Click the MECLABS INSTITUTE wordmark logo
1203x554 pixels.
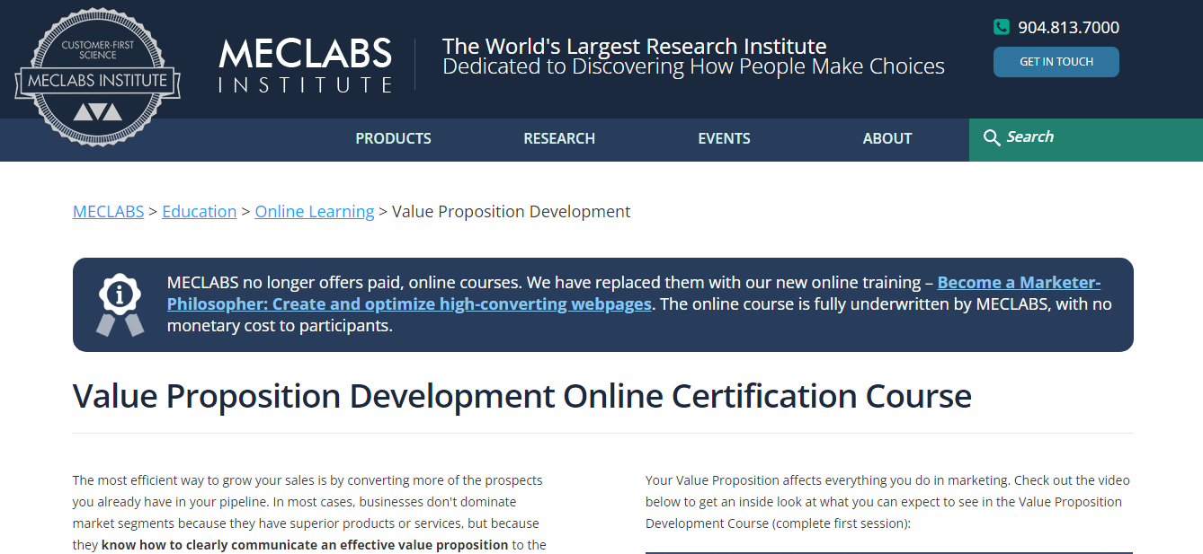pos(305,64)
